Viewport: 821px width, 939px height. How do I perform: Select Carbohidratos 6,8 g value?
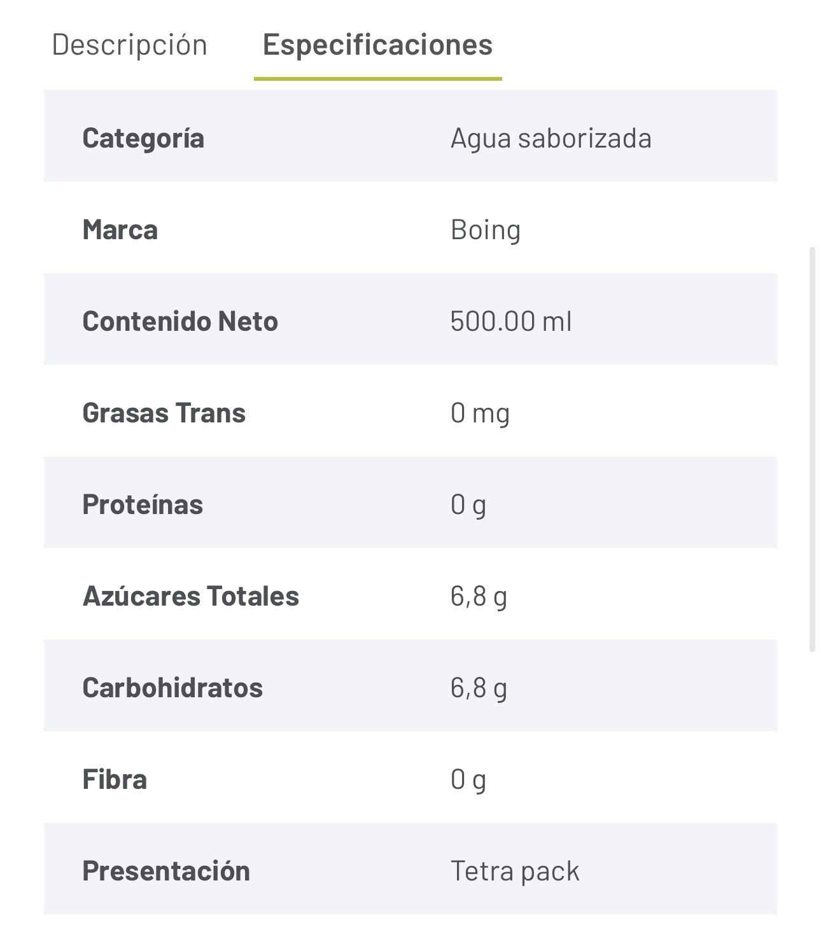pos(479,688)
